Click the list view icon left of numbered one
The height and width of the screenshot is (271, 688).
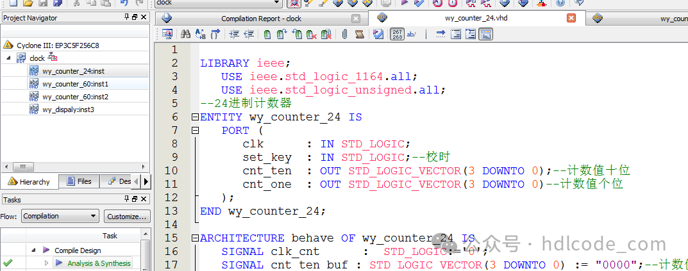pyautogui.click(x=456, y=34)
